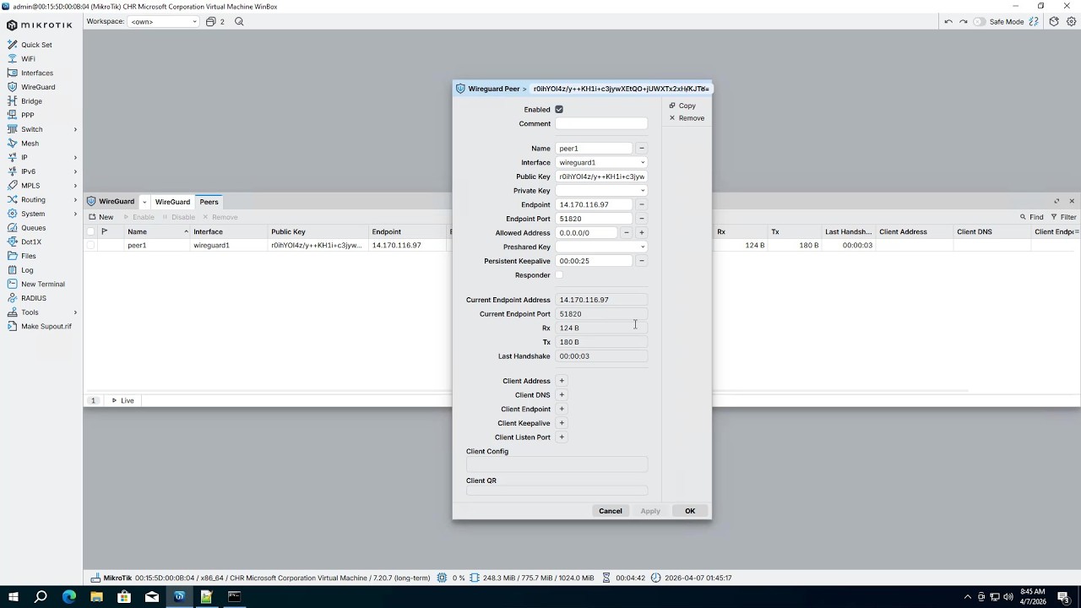This screenshot has height=608, width=1081.
Task: Click Filter in WireGuard window
Action: point(1063,217)
